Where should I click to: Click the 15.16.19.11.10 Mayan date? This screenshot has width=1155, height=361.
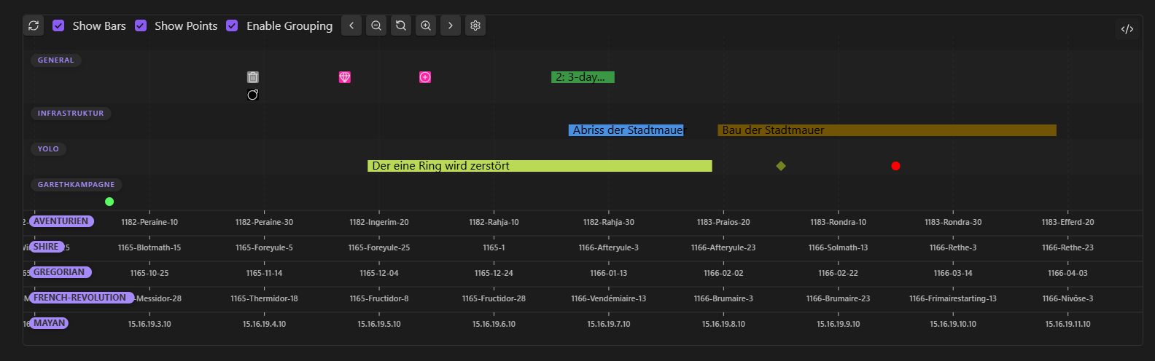[1067, 324]
